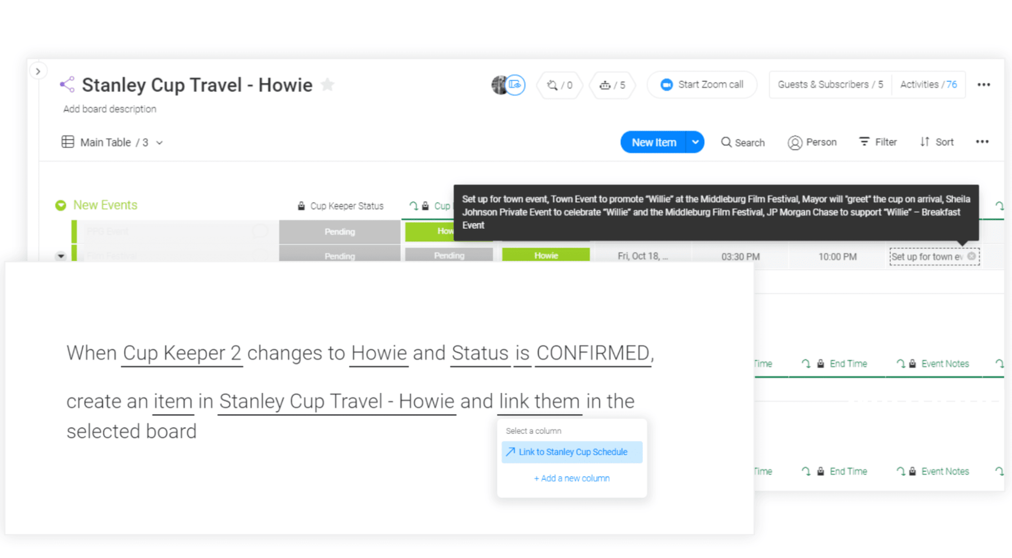Click the search icon in the toolbar
1012x558 pixels.
pos(726,142)
